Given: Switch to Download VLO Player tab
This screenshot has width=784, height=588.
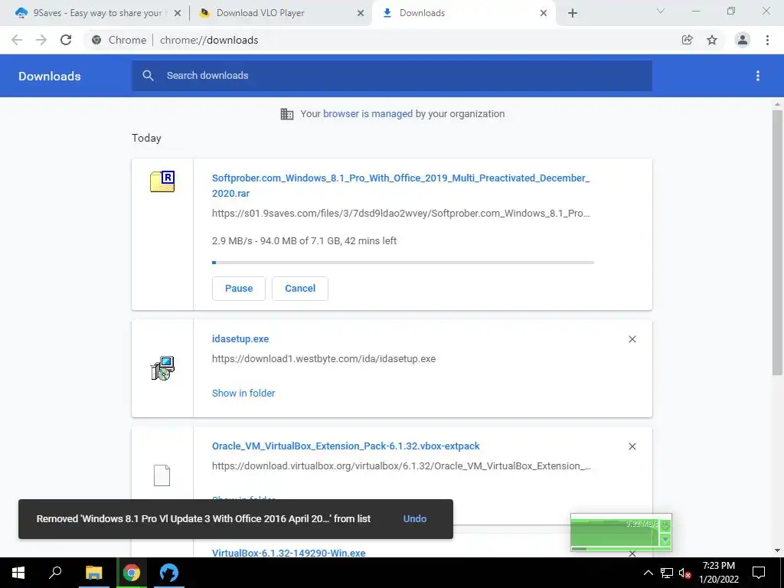Looking at the screenshot, I should point(281,13).
